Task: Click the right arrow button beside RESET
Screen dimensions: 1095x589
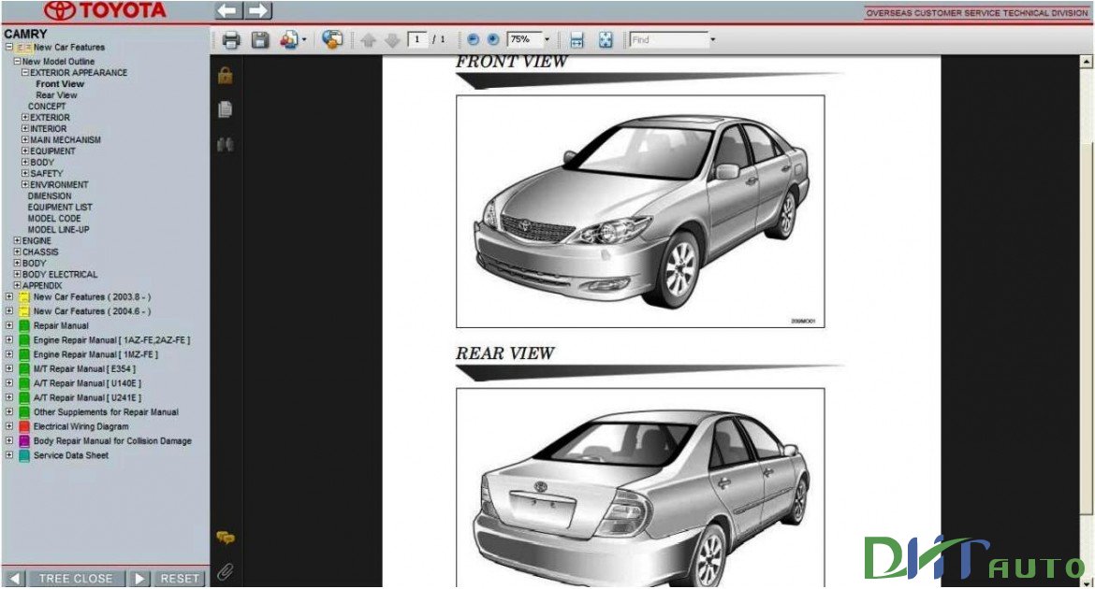Action: coord(139,579)
